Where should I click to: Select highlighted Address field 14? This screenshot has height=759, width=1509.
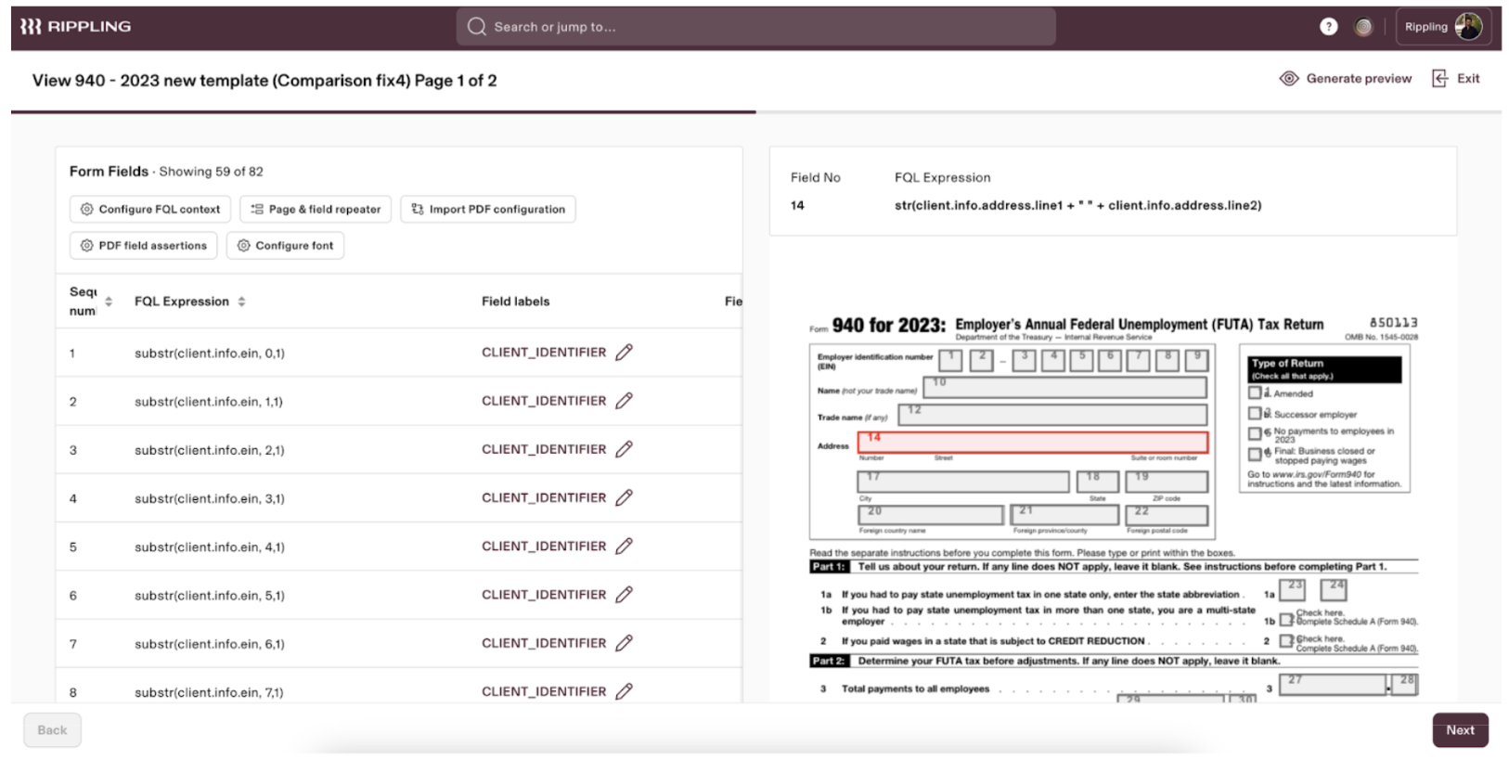pos(1033,442)
